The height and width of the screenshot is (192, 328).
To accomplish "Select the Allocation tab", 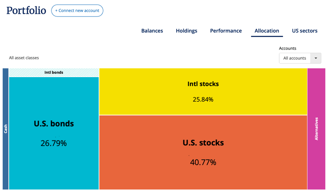I will click(x=267, y=31).
